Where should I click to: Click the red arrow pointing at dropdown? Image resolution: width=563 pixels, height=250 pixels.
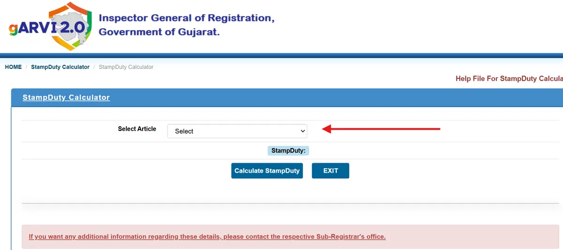pyautogui.click(x=380, y=129)
